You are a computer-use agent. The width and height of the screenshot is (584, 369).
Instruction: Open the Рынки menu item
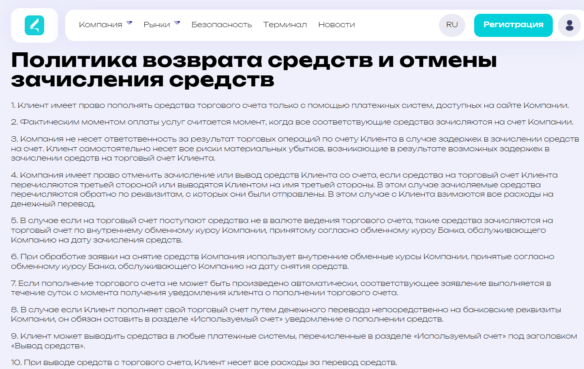point(157,25)
